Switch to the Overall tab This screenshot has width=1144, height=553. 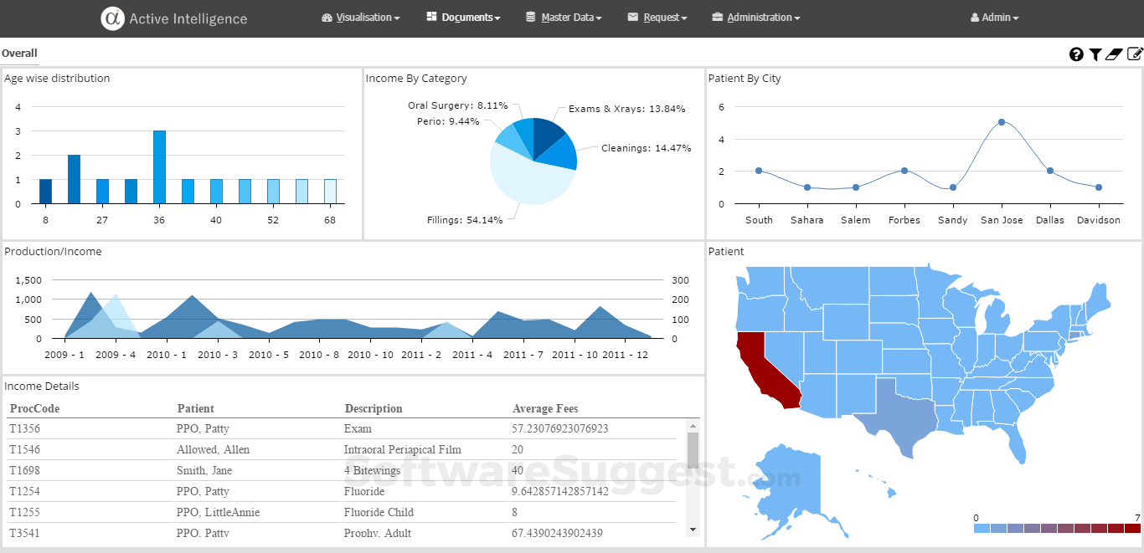click(19, 53)
